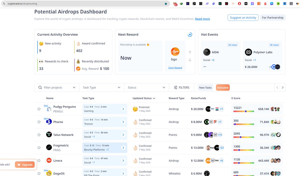The image size is (300, 176).
Task: Star the DogeOS row
Action: tap(39, 173)
